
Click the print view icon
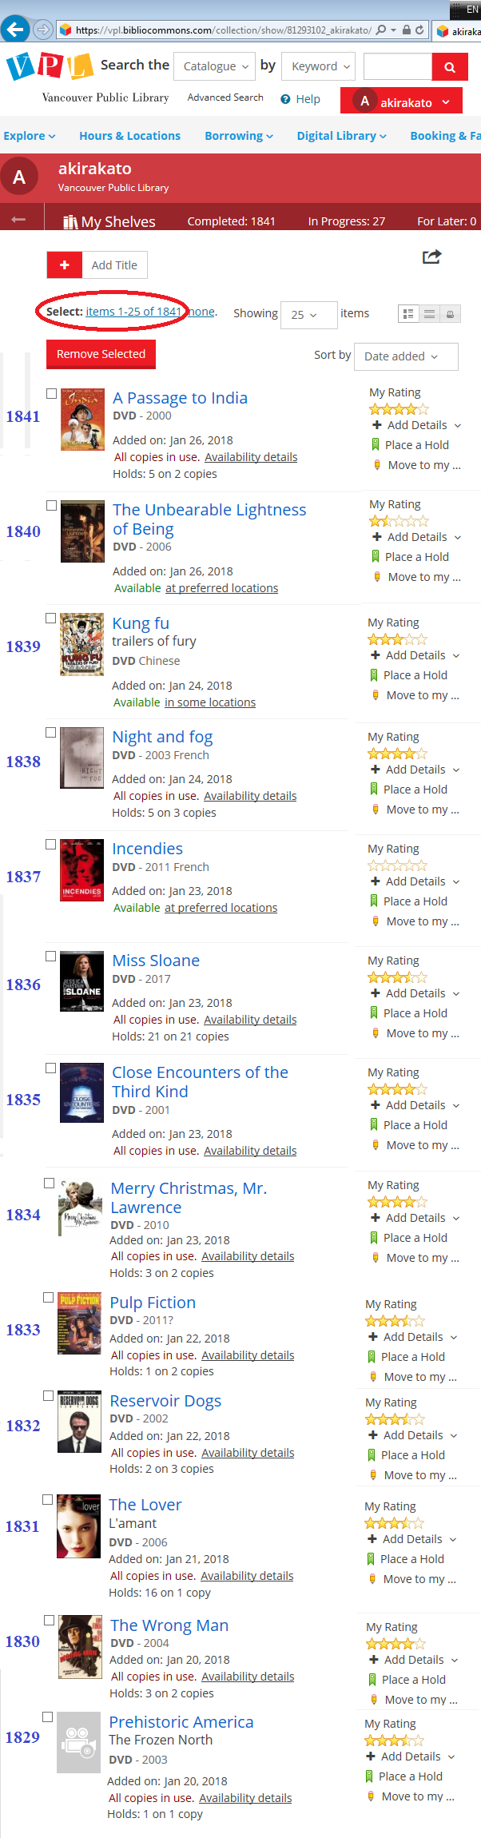click(x=451, y=314)
